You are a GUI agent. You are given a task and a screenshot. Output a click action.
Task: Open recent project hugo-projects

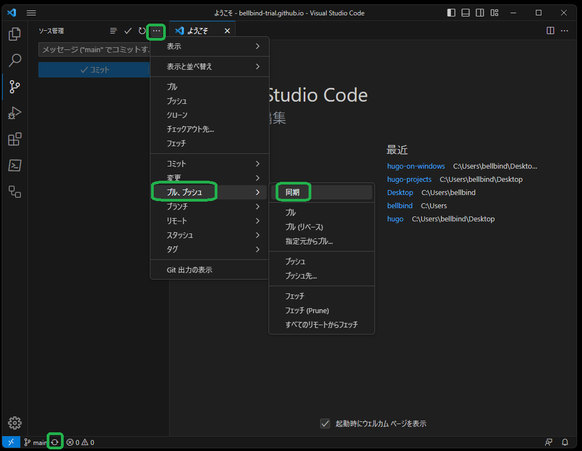click(409, 180)
